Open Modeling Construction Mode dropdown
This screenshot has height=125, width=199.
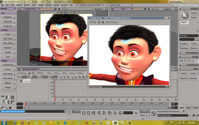pos(90,5)
